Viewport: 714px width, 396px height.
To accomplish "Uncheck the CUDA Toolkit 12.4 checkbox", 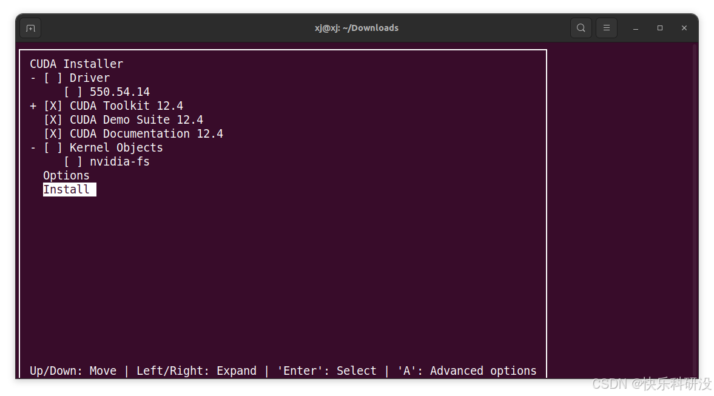I will click(x=53, y=106).
